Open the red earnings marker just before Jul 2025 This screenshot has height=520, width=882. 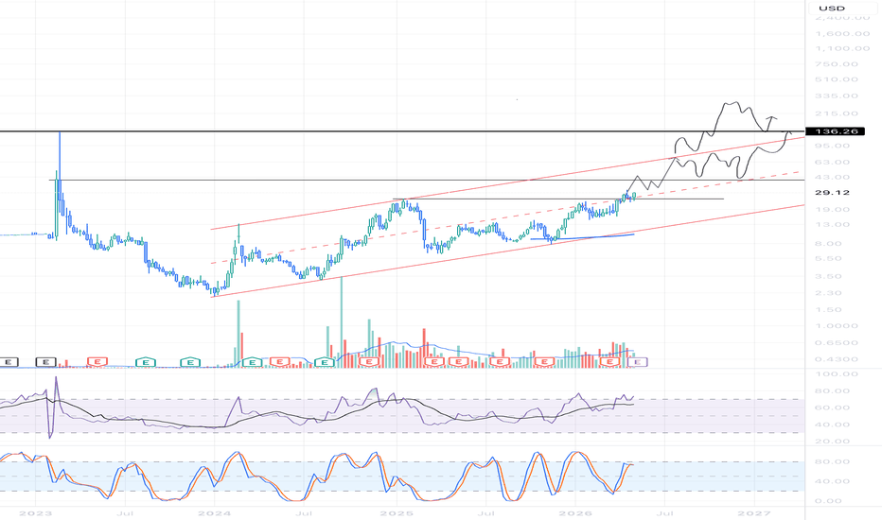[x=459, y=361]
